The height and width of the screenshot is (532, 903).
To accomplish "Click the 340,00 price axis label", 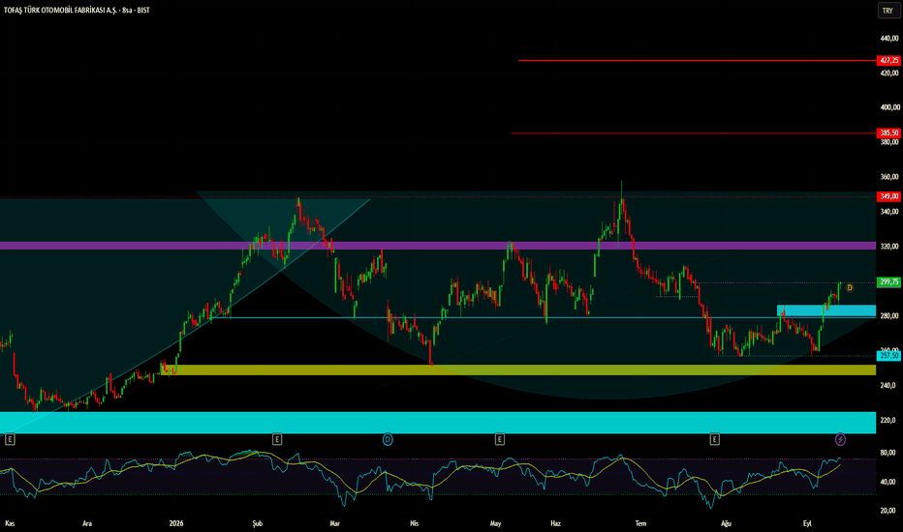I will pyautogui.click(x=888, y=212).
